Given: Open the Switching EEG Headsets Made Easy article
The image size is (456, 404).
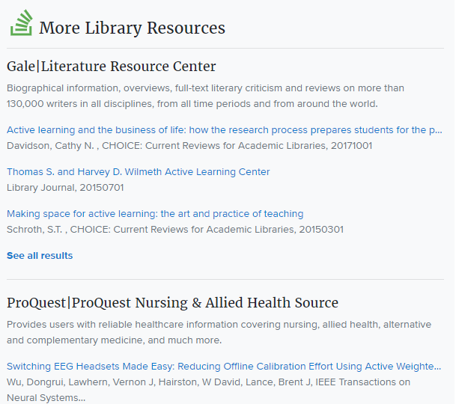Looking at the screenshot, I should tap(224, 367).
